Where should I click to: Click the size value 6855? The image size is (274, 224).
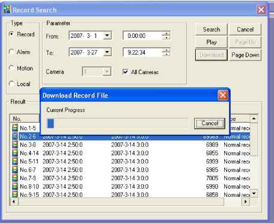point(212,153)
